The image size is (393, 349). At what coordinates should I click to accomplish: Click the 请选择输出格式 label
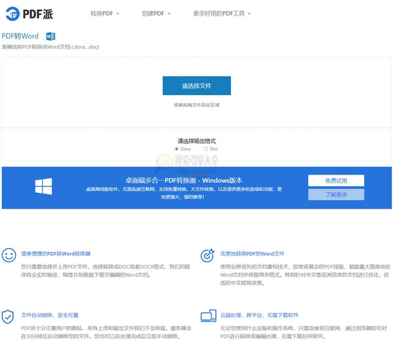coord(197,141)
